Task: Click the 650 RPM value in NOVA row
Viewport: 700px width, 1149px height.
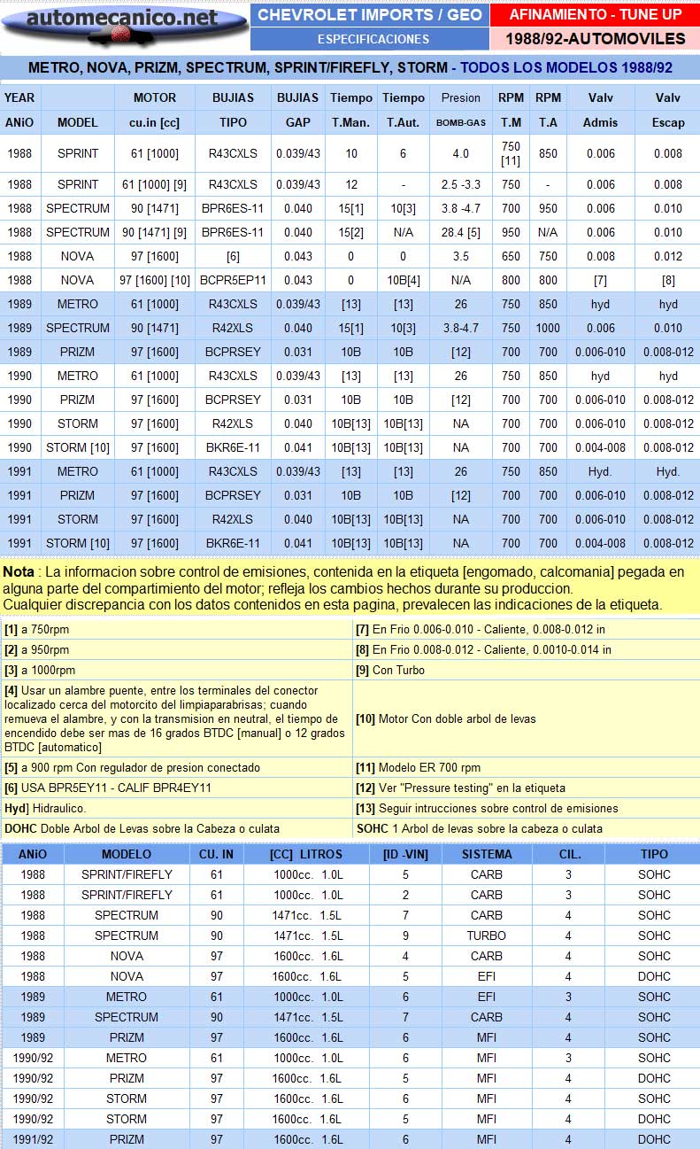Action: click(511, 256)
